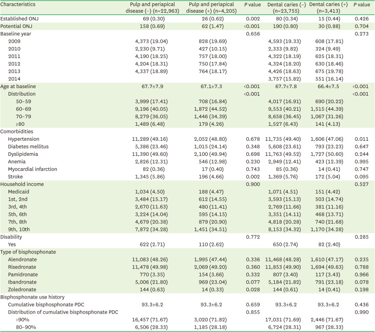Screen dimensions: 375x332
Task: Click the '2009' baseline year label
Action: pyautogui.click(x=14, y=41)
